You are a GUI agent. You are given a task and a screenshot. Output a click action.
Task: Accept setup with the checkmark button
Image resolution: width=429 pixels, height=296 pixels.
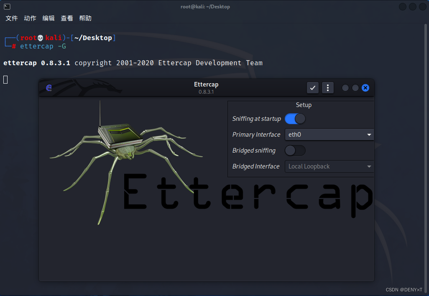tap(312, 88)
